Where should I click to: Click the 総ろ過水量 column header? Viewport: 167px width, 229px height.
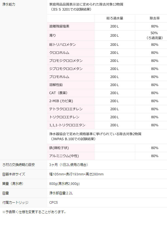[115, 18]
